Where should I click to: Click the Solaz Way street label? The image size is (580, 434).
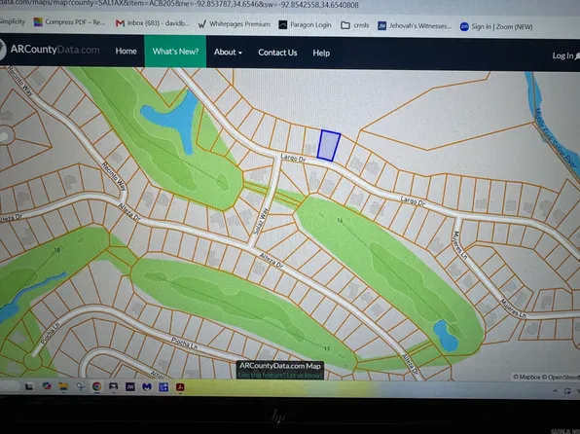261,222
